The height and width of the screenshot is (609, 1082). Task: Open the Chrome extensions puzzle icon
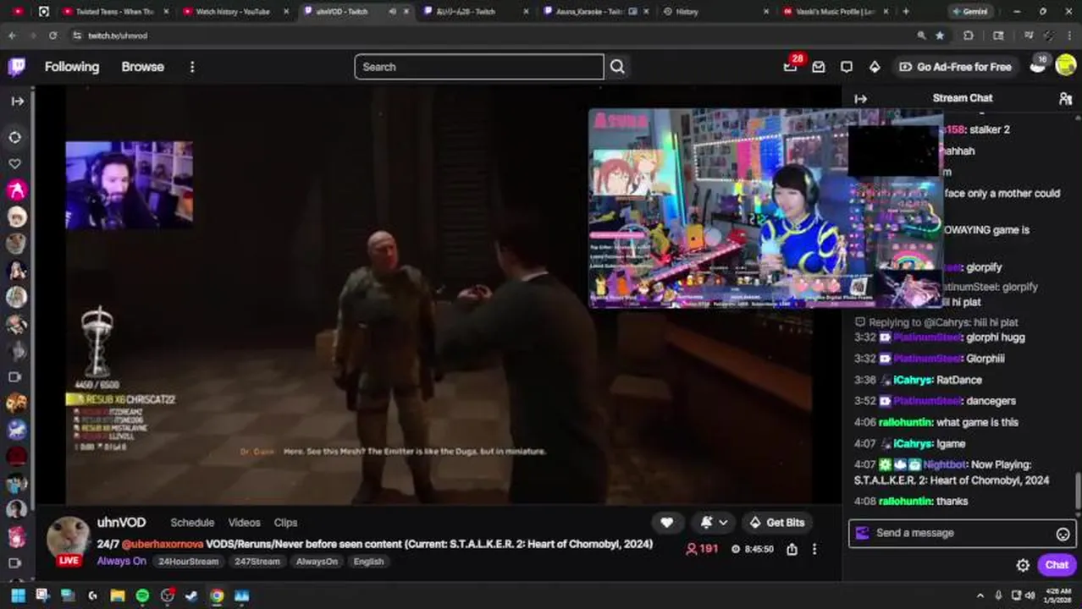coord(969,36)
